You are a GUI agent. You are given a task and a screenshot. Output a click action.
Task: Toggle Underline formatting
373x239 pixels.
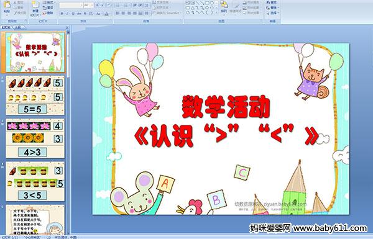pyautogui.click(x=73, y=14)
